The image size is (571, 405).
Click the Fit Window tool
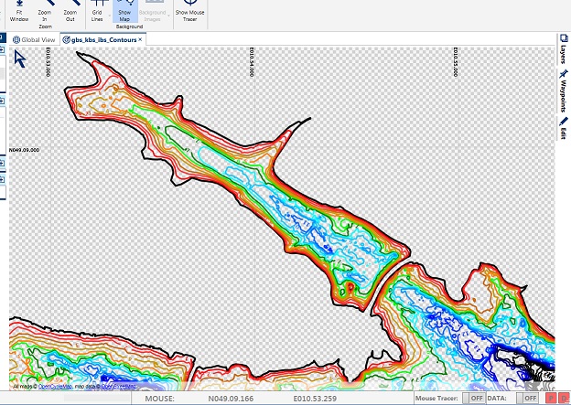click(19, 13)
